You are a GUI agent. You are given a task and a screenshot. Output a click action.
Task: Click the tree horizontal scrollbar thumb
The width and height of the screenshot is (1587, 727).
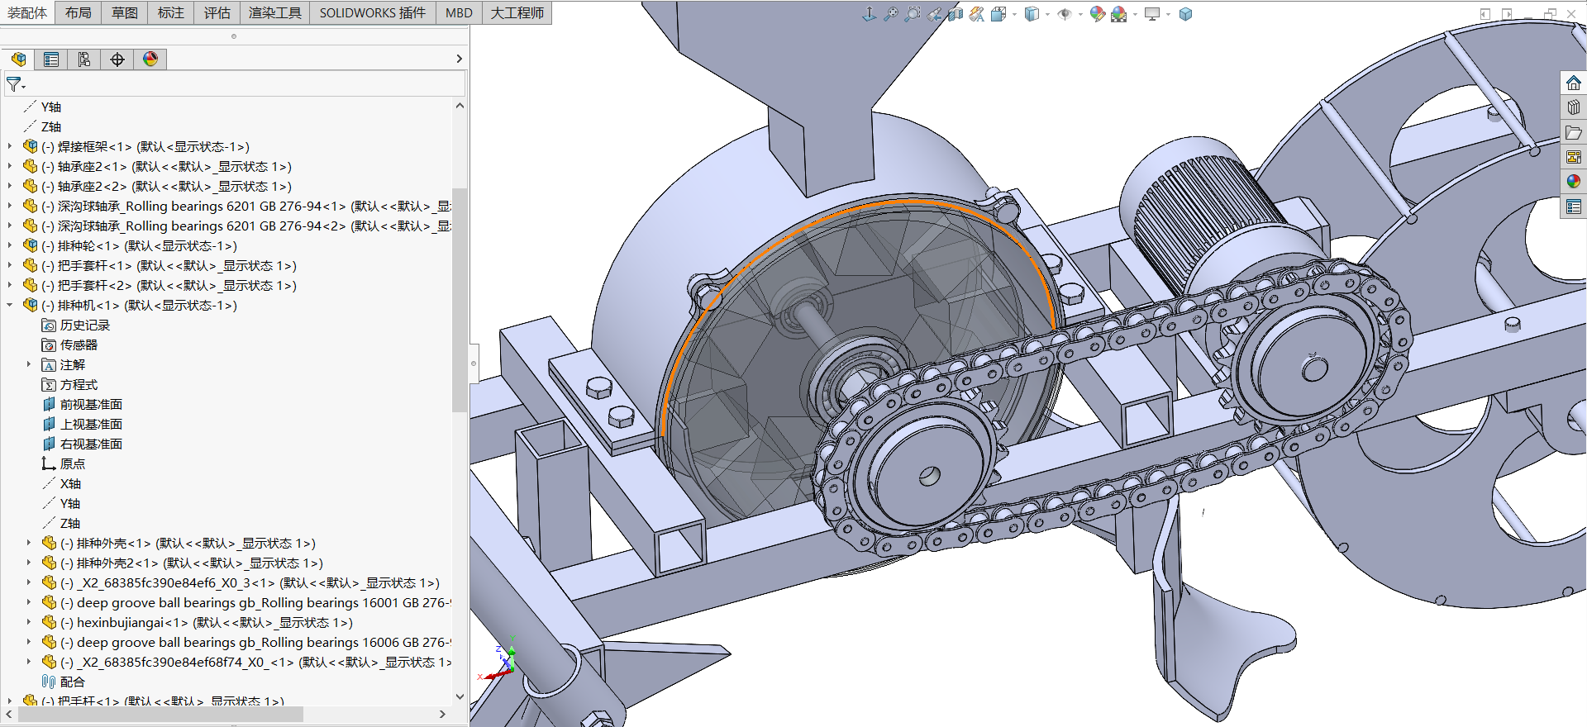point(160,714)
